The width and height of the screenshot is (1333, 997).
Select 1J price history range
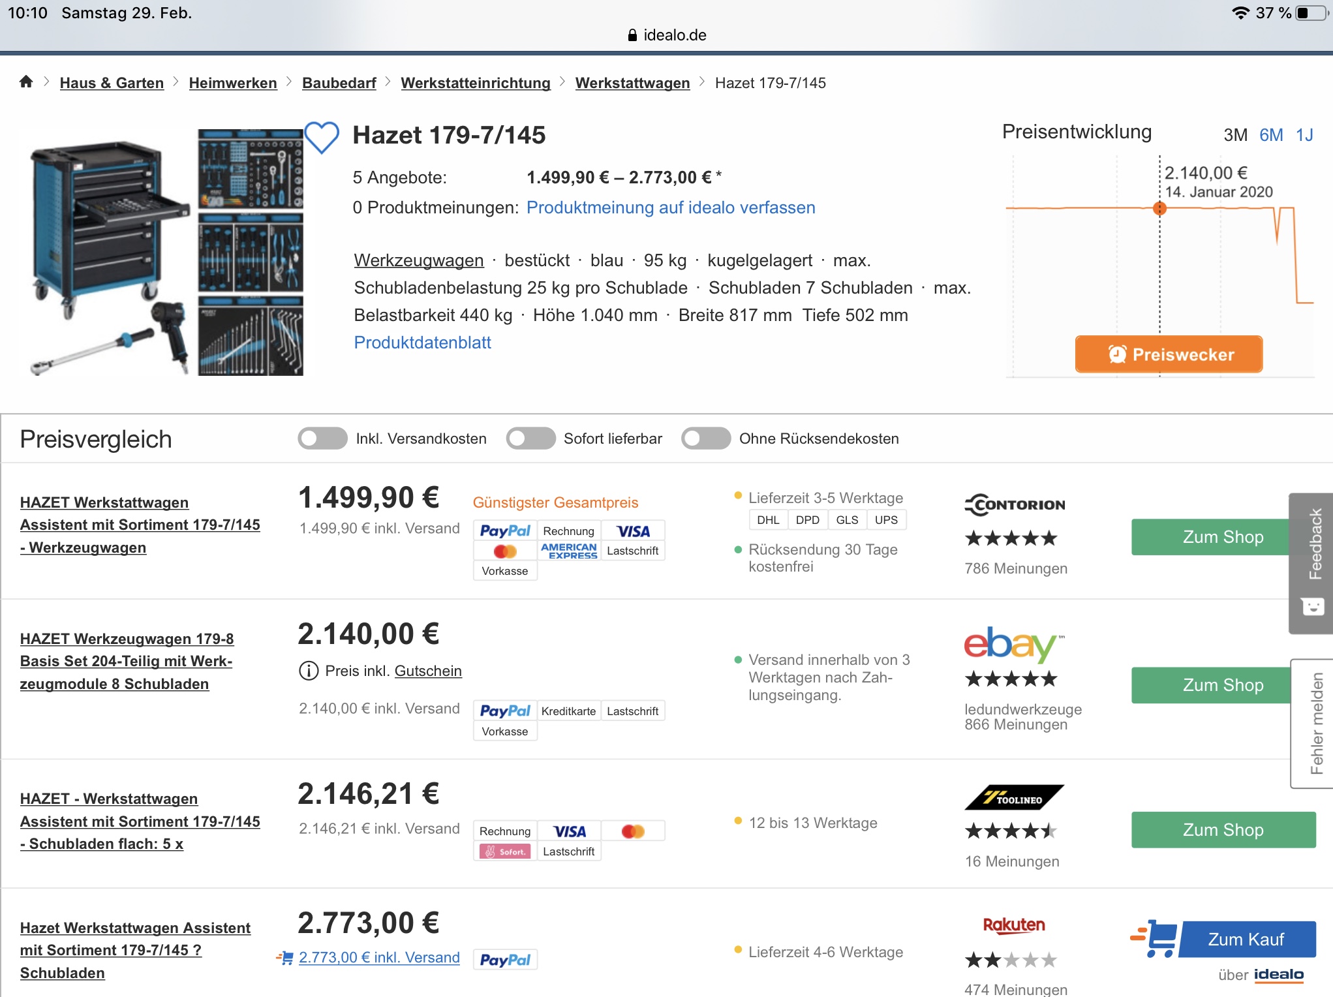click(1304, 135)
